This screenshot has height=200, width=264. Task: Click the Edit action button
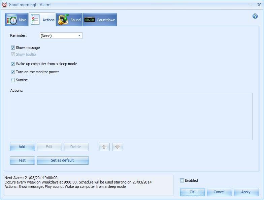point(49,147)
